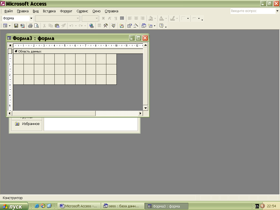This screenshot has width=280, height=210.
Task: Align text to the left
Action: [130, 18]
